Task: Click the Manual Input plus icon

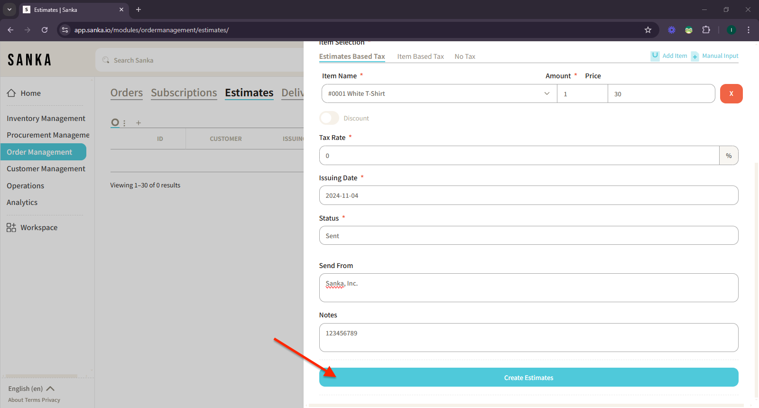Action: point(694,56)
